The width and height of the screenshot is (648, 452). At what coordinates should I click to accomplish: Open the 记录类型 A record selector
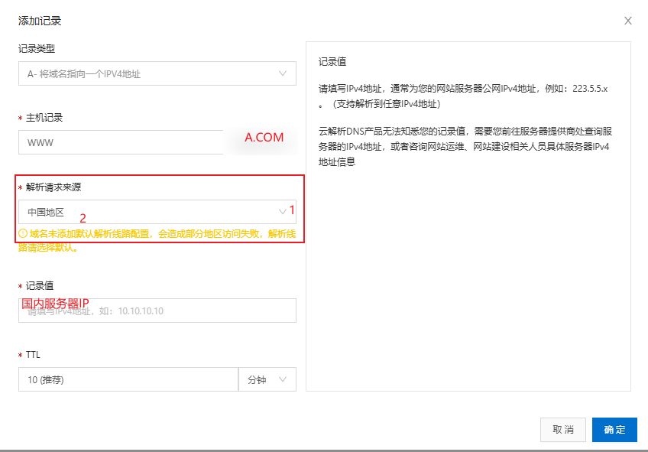145,74
